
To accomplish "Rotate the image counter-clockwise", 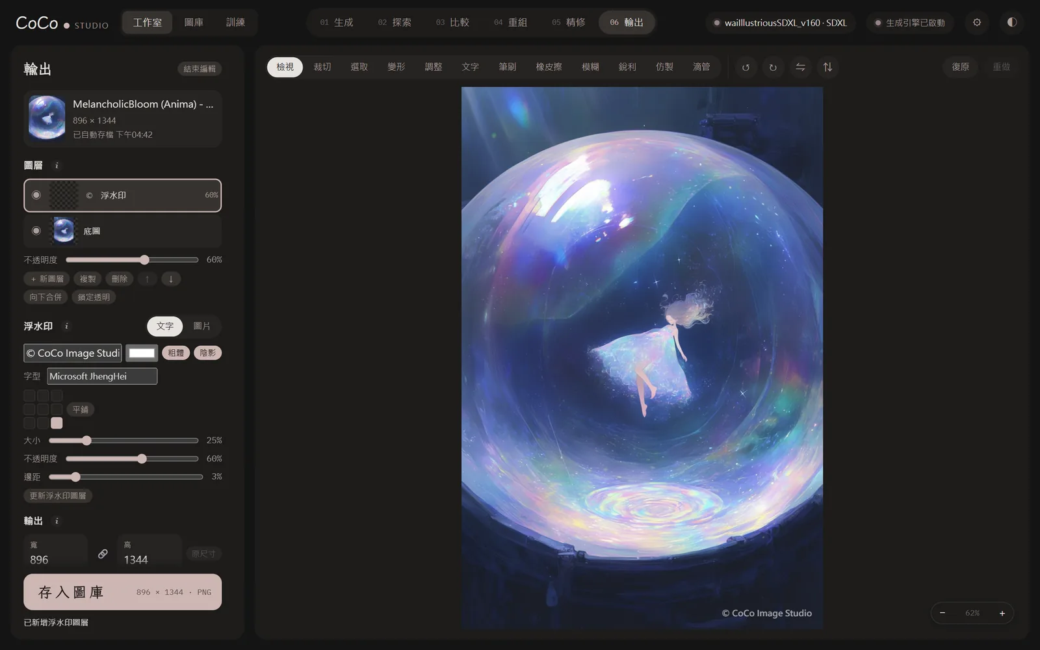I will [746, 67].
